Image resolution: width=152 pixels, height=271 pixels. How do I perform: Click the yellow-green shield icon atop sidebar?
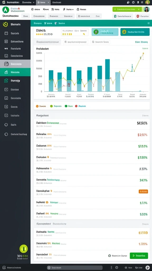(x=5, y=25)
